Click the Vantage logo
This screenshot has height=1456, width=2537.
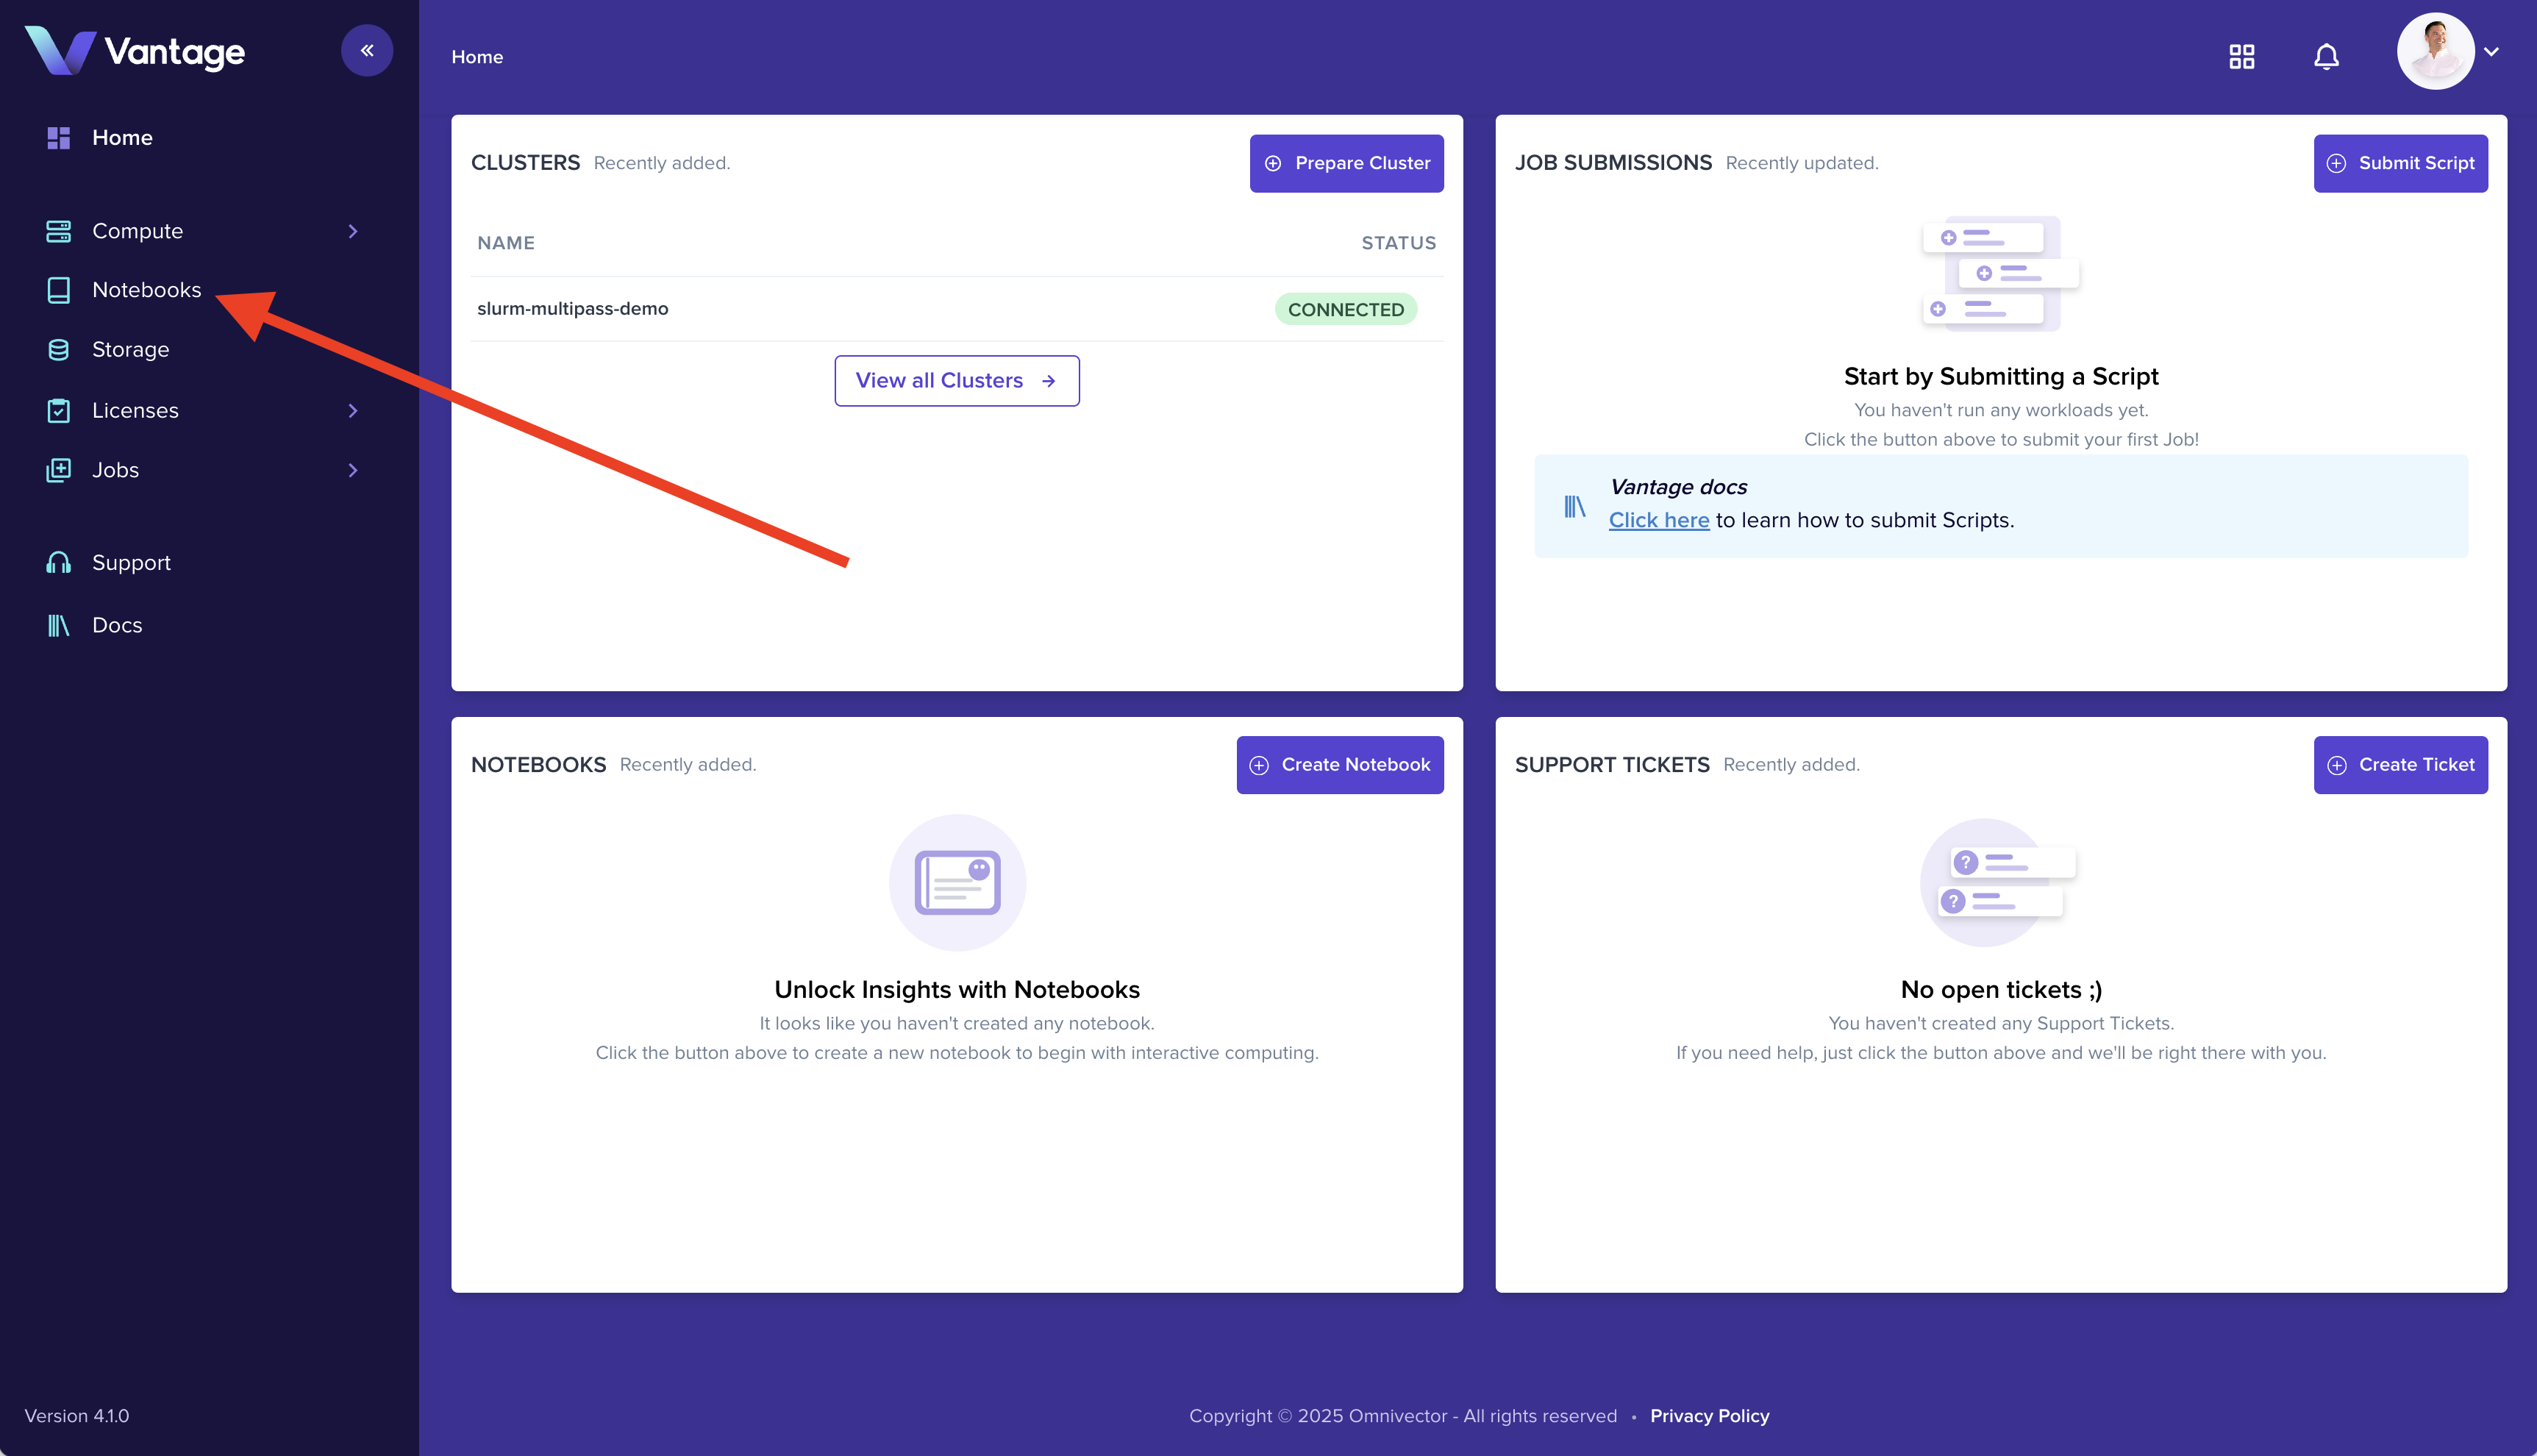(135, 51)
